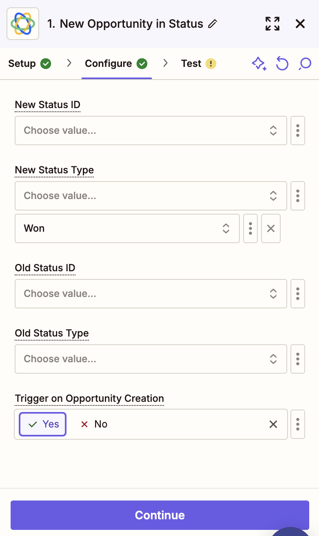This screenshot has height=536, width=319.
Task: Open three-dot menu beside Won value
Action: click(250, 228)
